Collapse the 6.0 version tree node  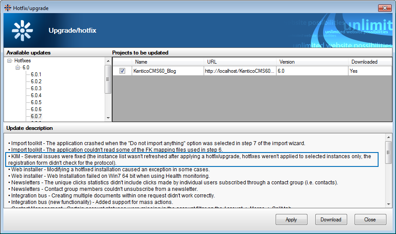tap(18, 68)
